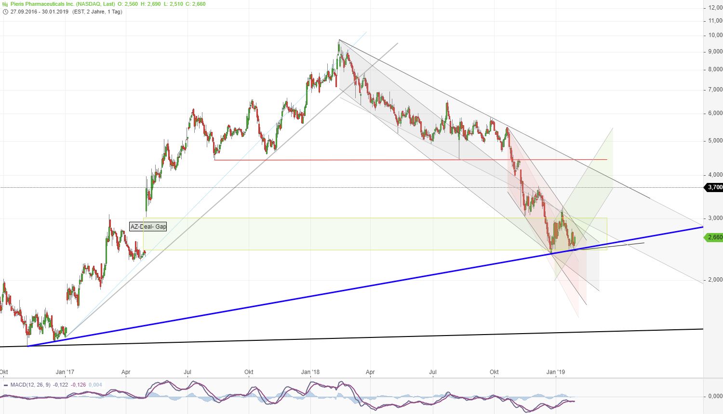This screenshot has height=414, width=723.
Task: Click the Jan '18 label on time axis
Action: (310, 372)
